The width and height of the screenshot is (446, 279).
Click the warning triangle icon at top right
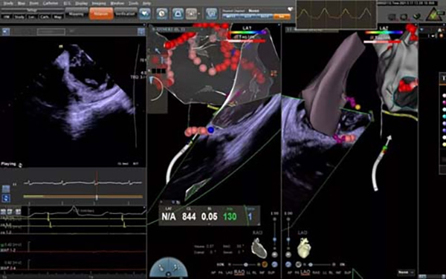(x=433, y=15)
